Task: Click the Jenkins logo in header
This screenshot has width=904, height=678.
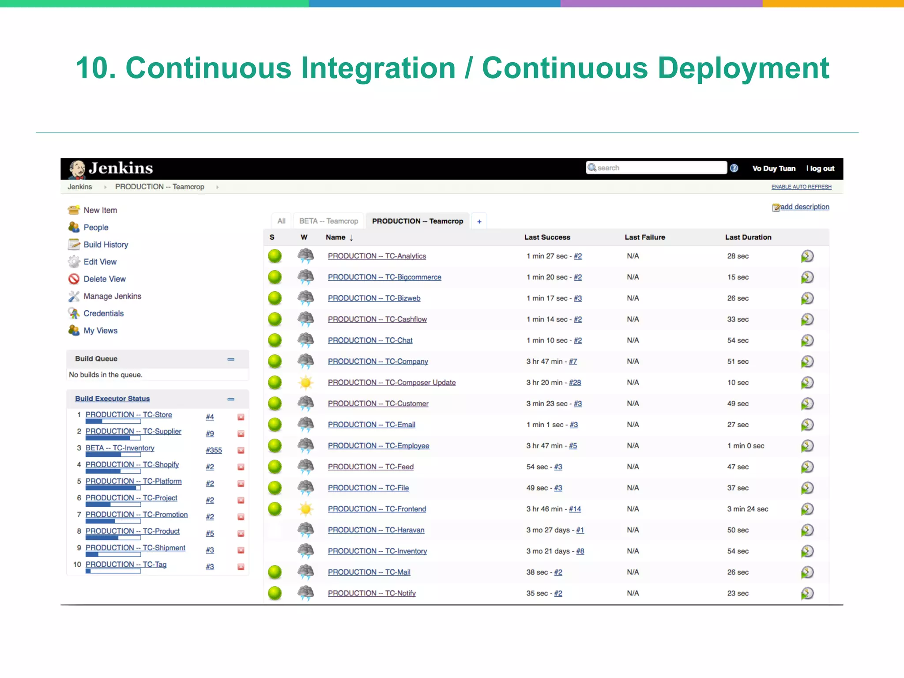Action: 111,169
